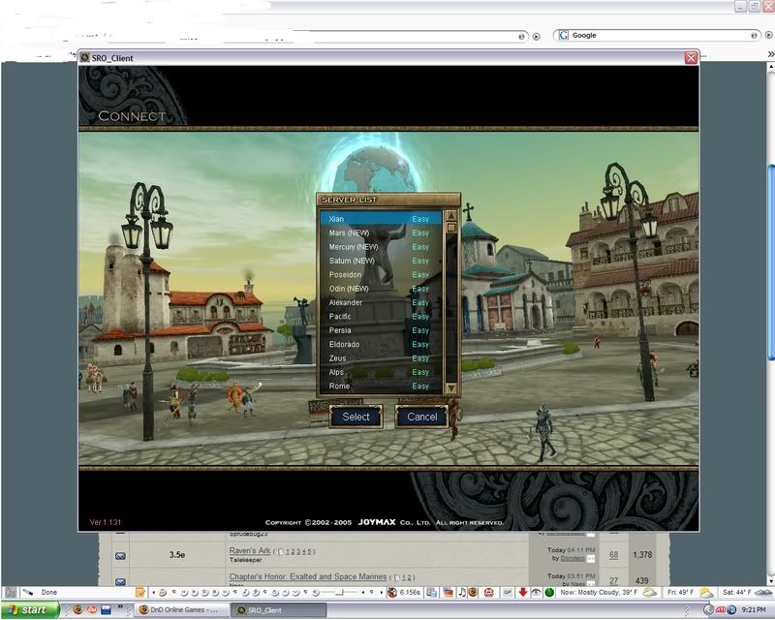Image resolution: width=775 pixels, height=620 pixels.
Task: Click server list scroll down arrow
Action: [450, 388]
